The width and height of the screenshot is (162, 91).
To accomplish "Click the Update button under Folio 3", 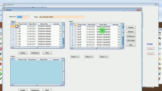I will 23,90.
